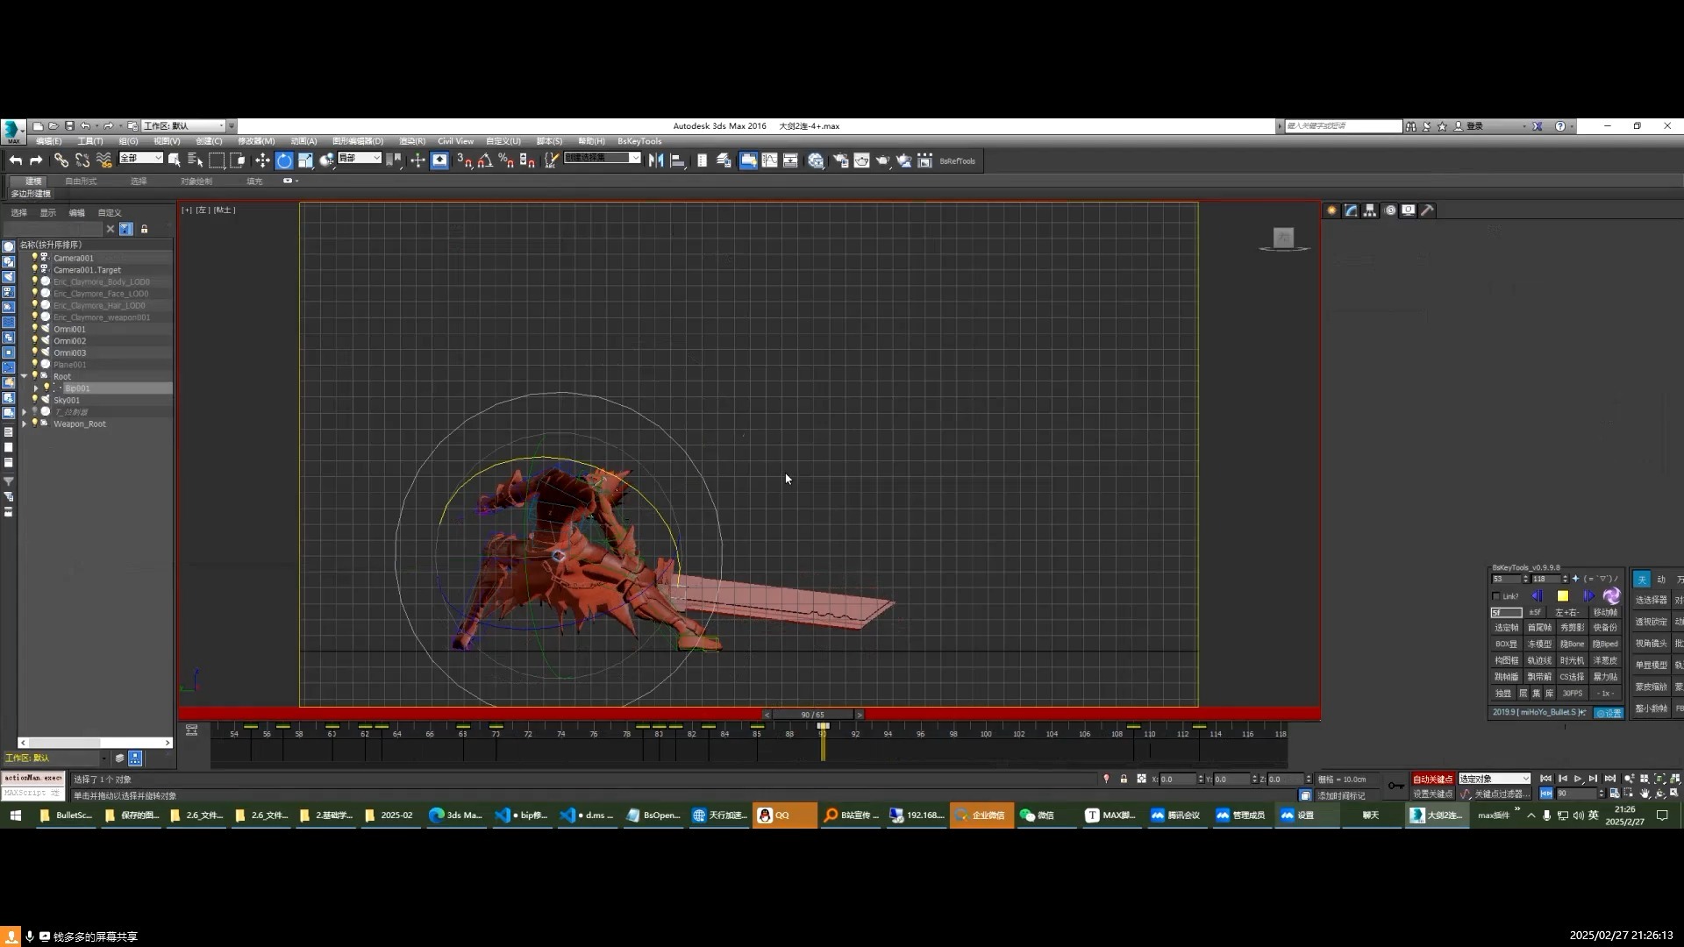Click the Select and Move tool
Screen dimensions: 1684x947
262,160
